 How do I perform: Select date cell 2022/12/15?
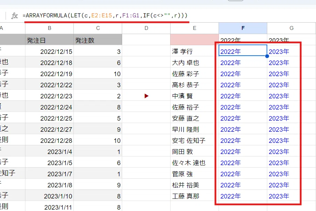pyautogui.click(x=49, y=51)
